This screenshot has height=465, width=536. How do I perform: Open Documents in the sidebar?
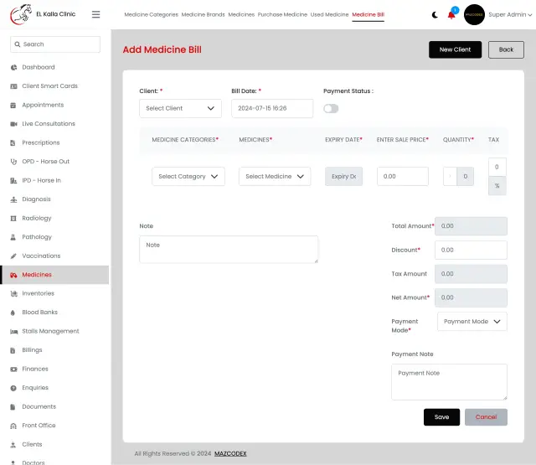[x=39, y=406]
